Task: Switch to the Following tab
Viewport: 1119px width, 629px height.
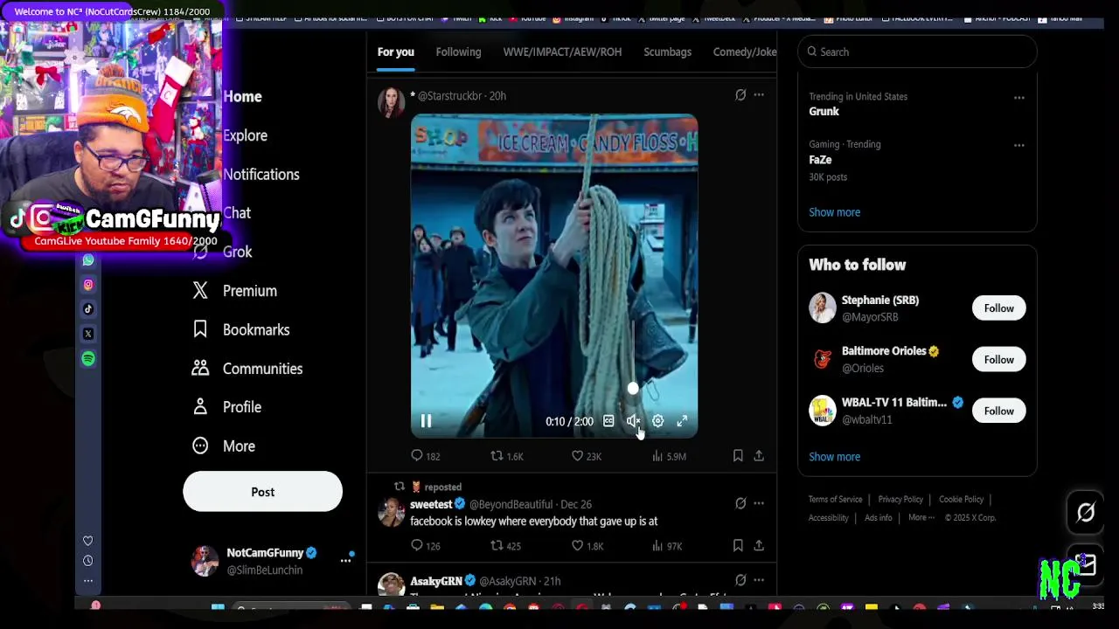Action: tap(458, 52)
